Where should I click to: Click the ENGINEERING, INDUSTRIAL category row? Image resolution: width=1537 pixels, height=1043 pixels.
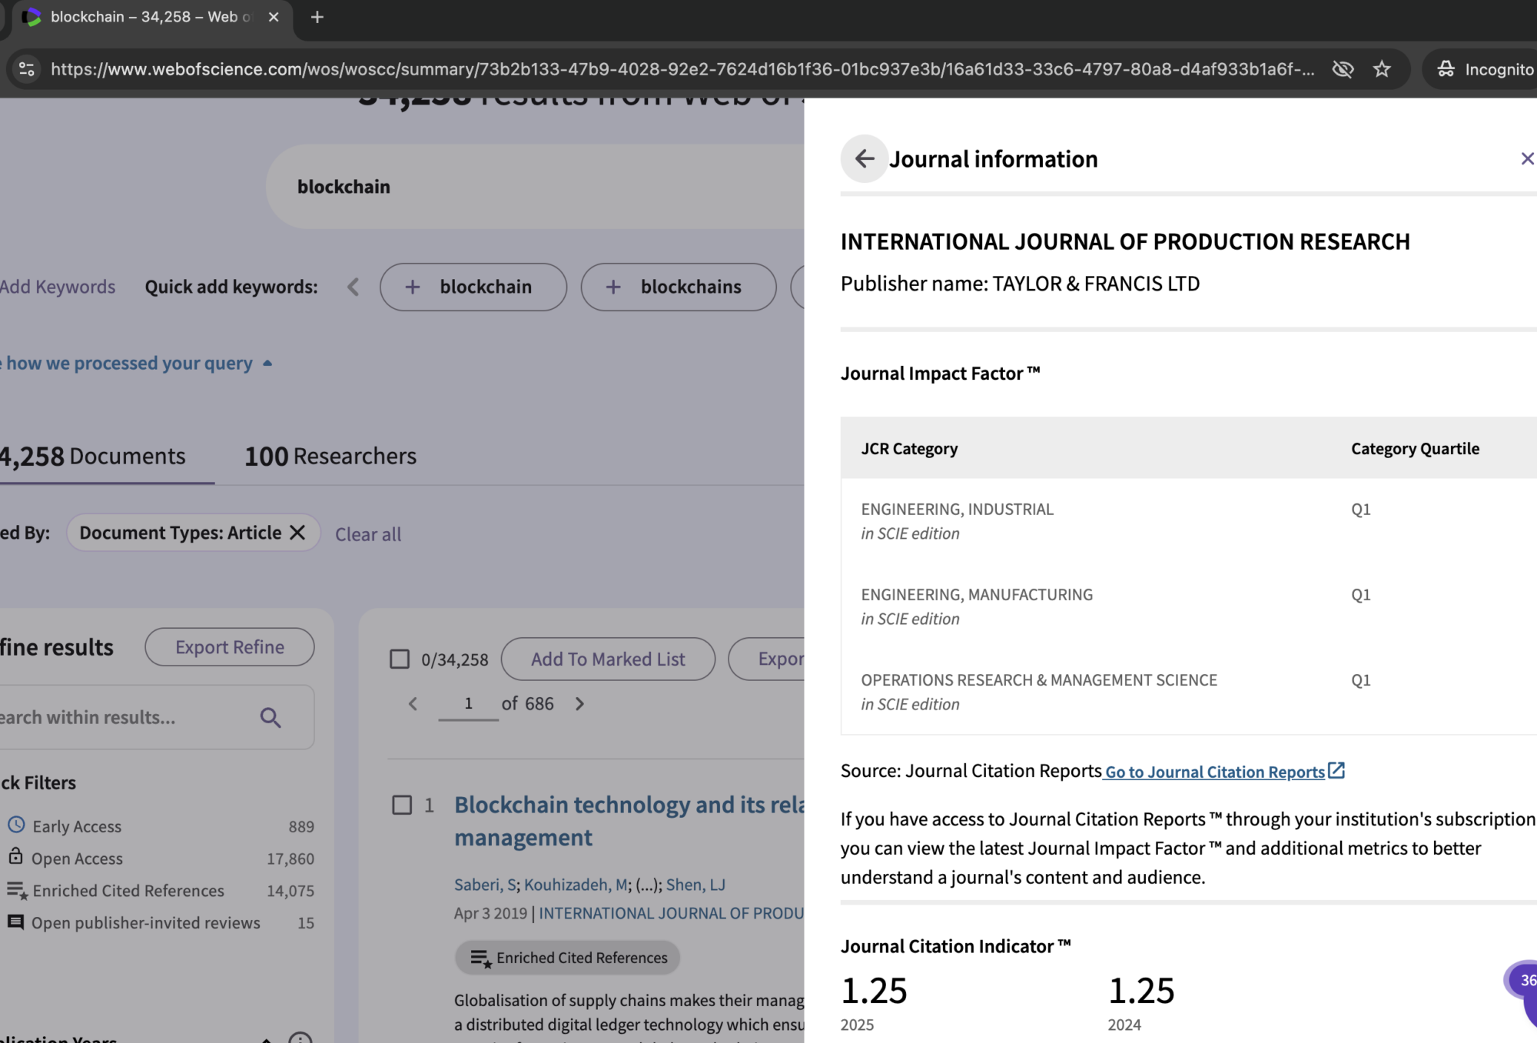coord(1189,521)
